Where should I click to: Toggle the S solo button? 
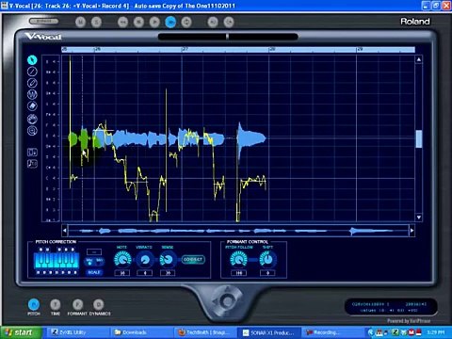(96, 22)
